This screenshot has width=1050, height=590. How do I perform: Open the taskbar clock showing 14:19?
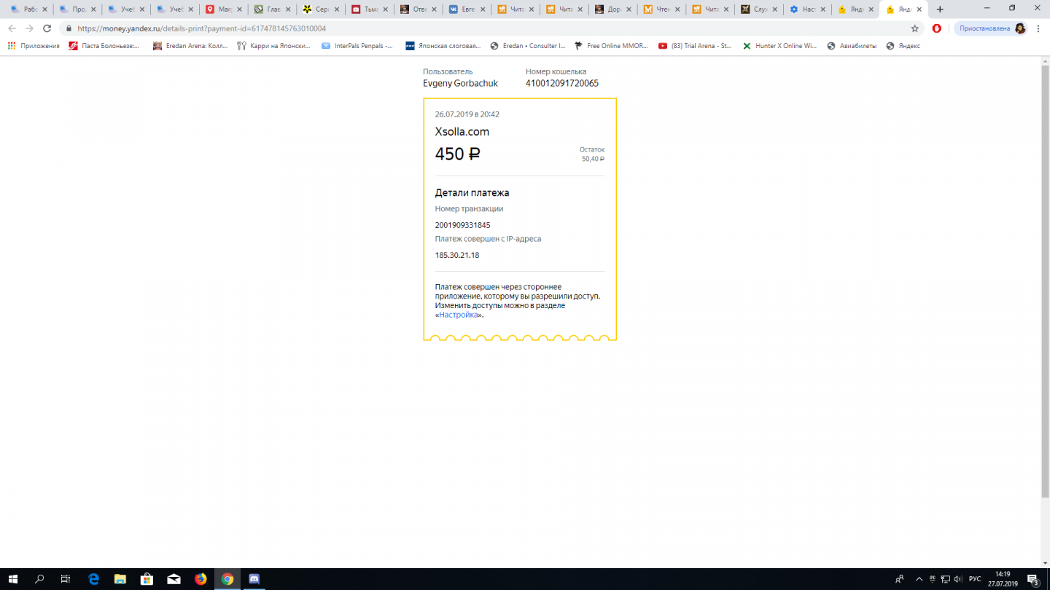click(1003, 579)
